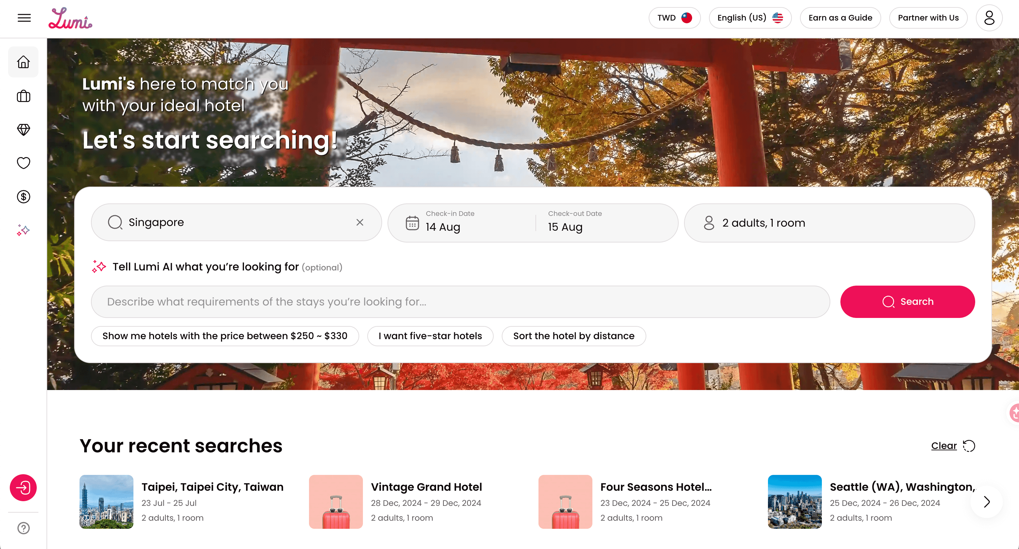Screen dimensions: 1019x549
Task: Open the diamond rewards sidebar icon
Action: (x=23, y=130)
